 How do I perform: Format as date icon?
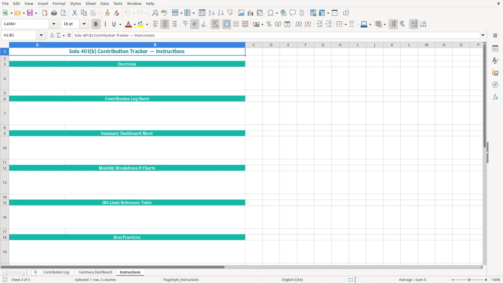[x=287, y=24]
